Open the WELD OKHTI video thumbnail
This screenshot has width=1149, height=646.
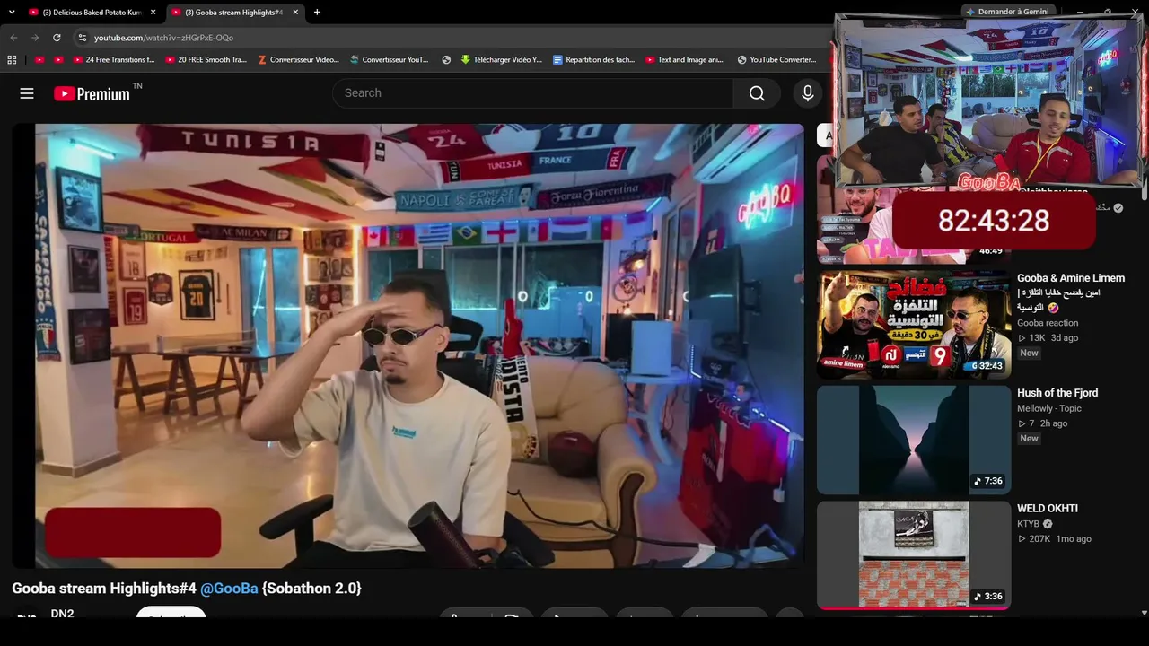(x=914, y=554)
